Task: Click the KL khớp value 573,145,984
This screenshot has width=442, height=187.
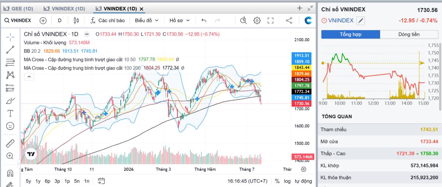Action: point(424,165)
